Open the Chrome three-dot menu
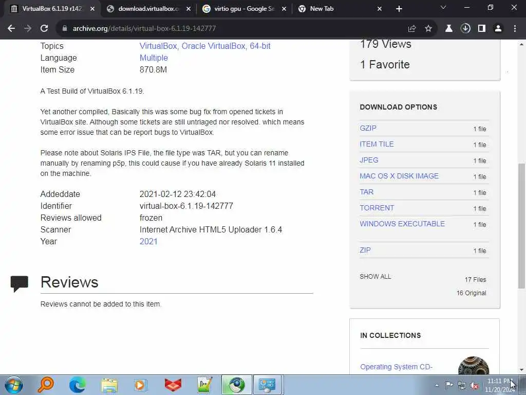526x395 pixels. coord(515,29)
